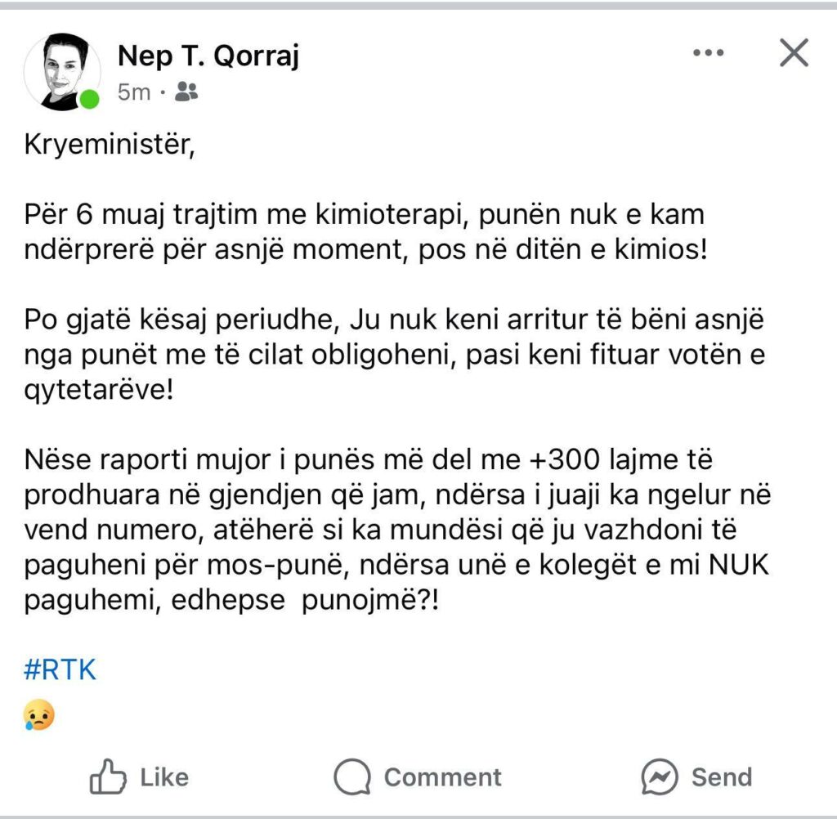Click the speech bubble Comment icon
This screenshot has width=837, height=819.
[x=353, y=776]
